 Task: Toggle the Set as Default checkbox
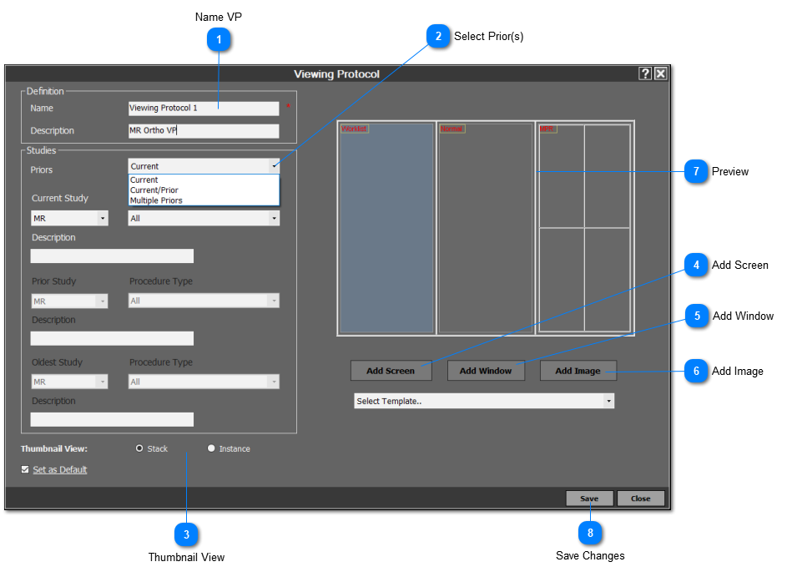[25, 470]
